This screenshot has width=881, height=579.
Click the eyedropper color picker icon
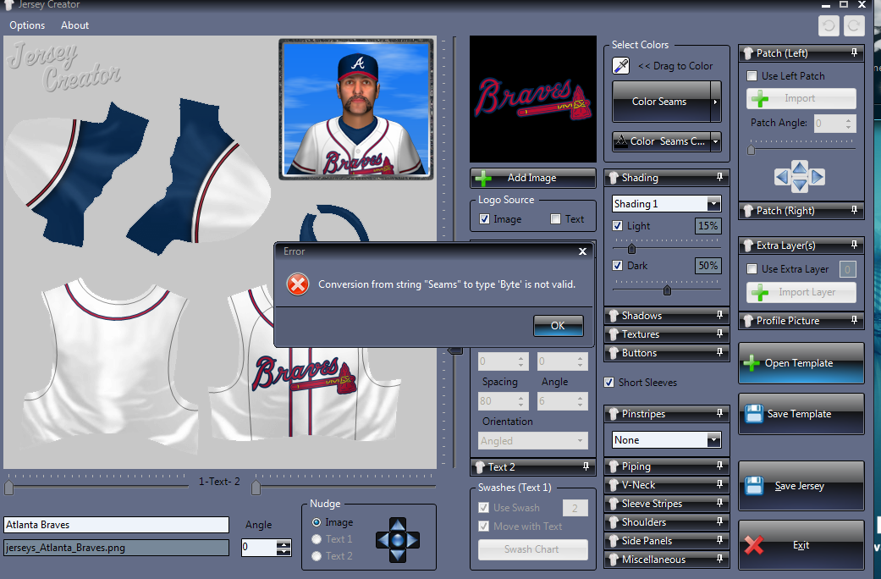click(x=621, y=66)
